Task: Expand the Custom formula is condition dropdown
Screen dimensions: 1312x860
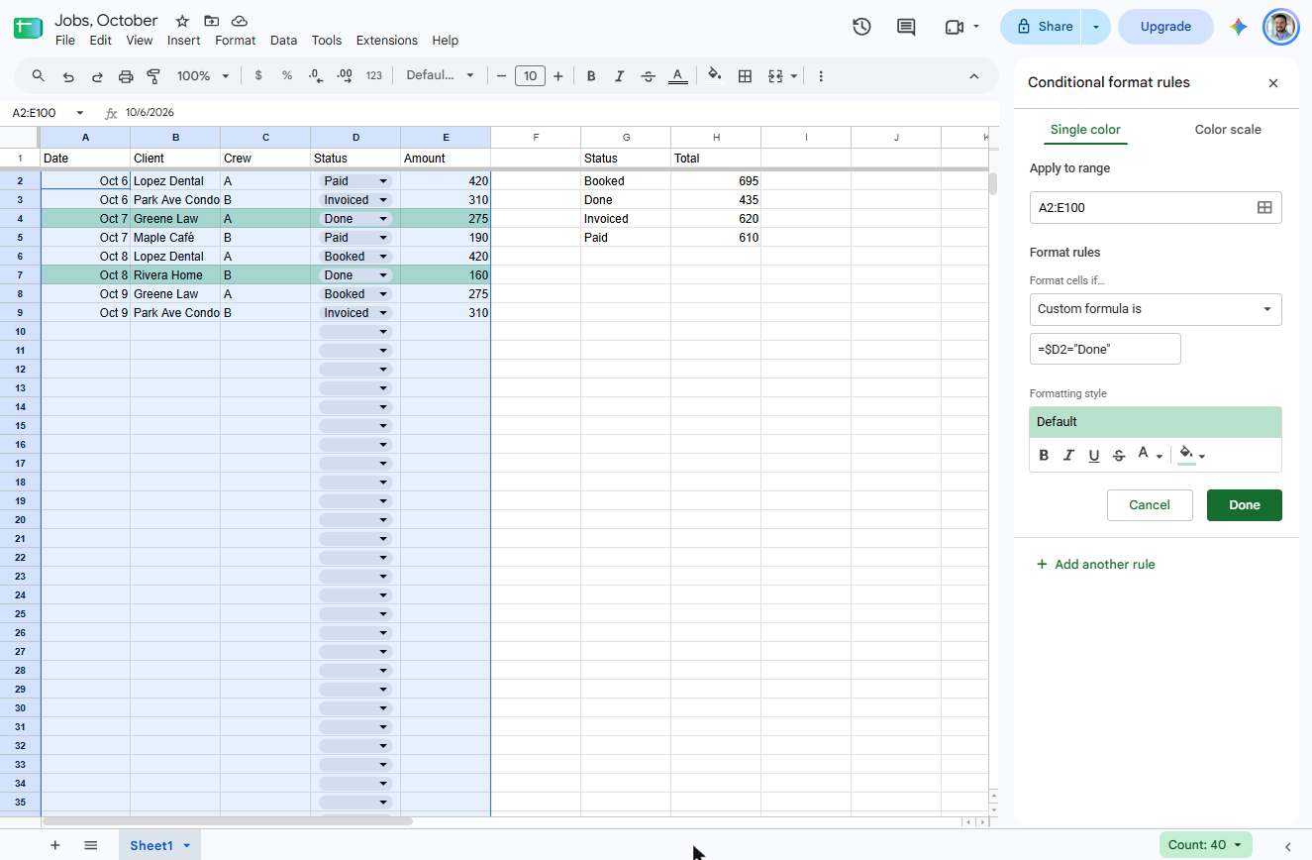Action: coord(1156,309)
